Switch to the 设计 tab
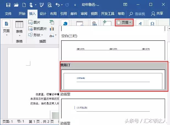Screen dimensions: 170x125 [x=43, y=14]
